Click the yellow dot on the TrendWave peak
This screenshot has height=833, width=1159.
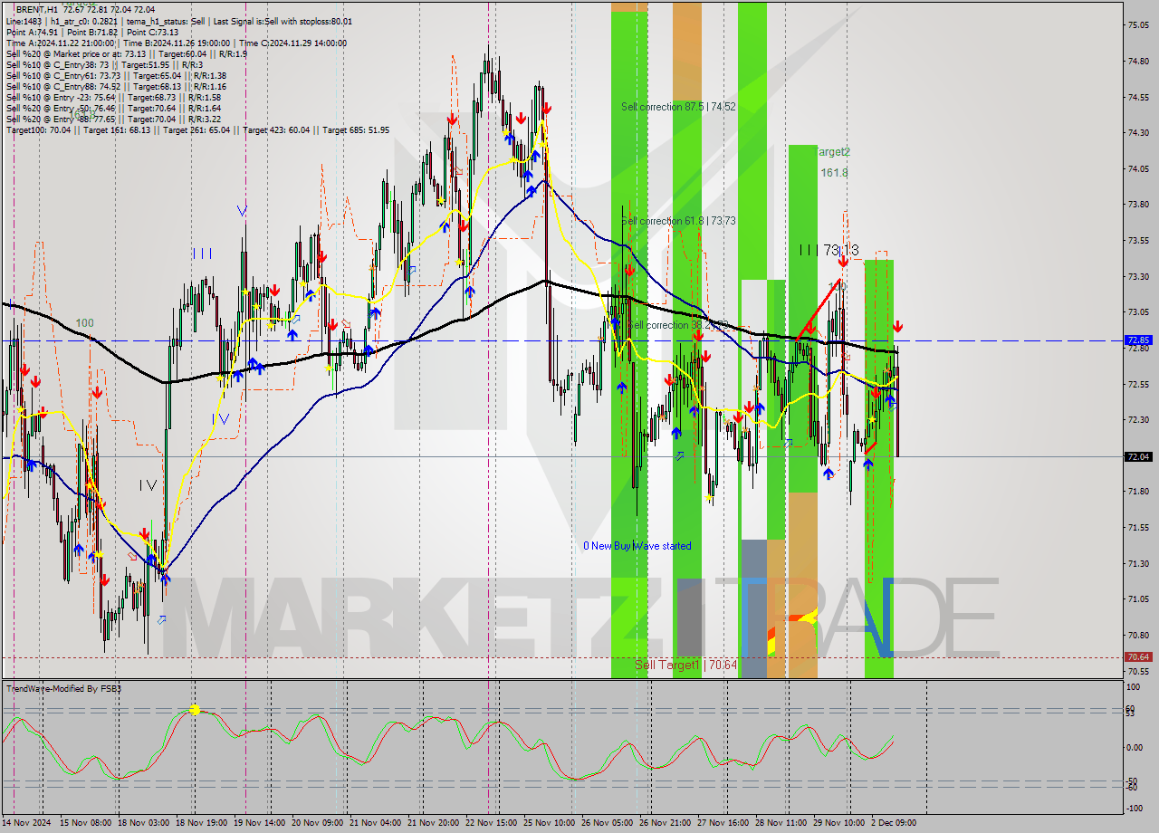(x=194, y=711)
